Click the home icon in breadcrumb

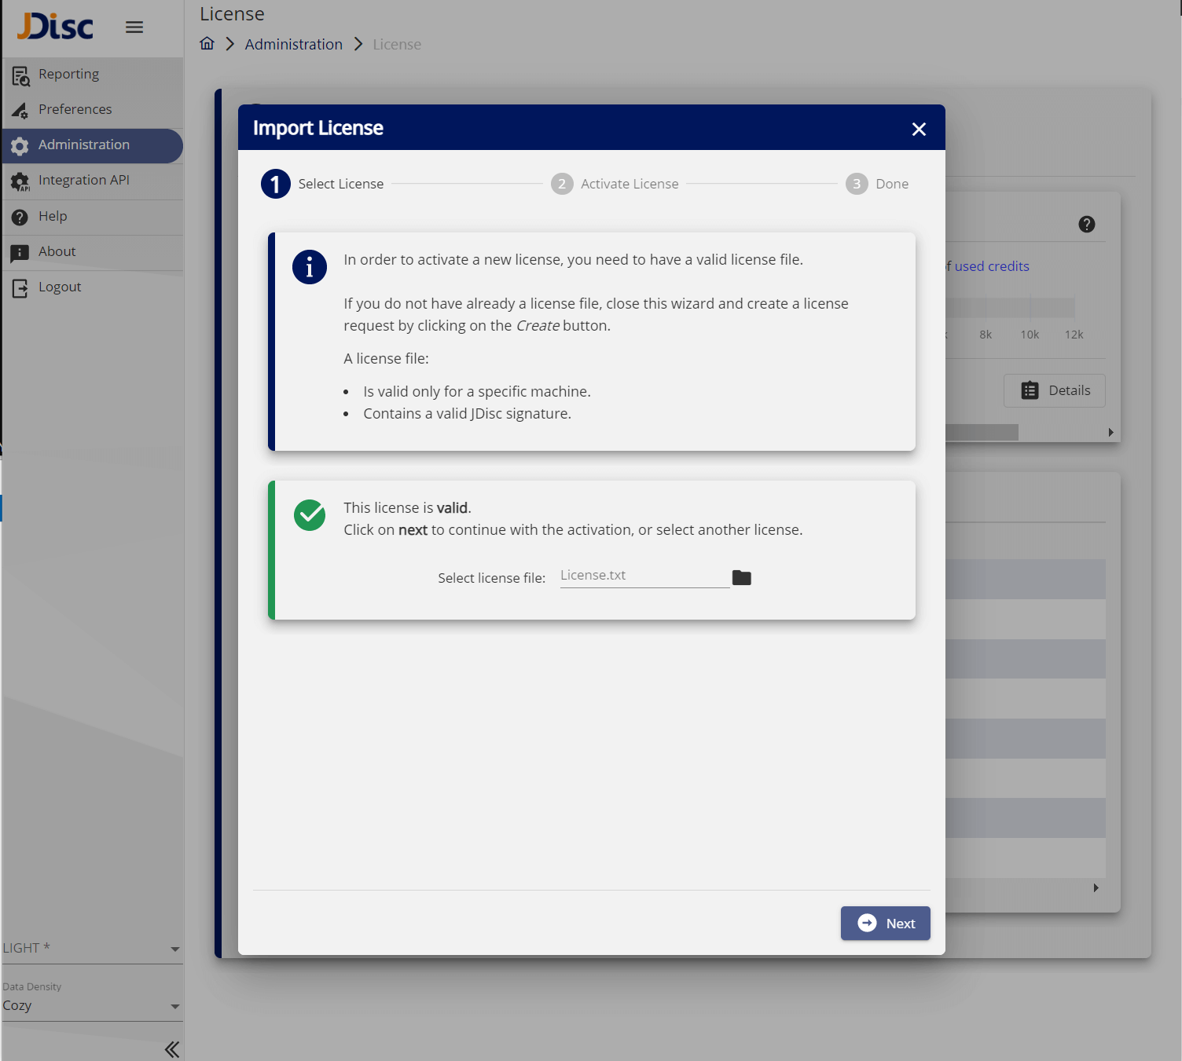point(207,44)
